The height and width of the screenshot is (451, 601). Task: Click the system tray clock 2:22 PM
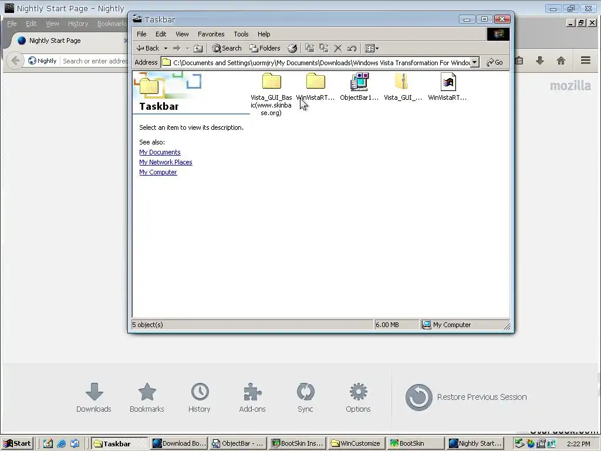coord(578,444)
